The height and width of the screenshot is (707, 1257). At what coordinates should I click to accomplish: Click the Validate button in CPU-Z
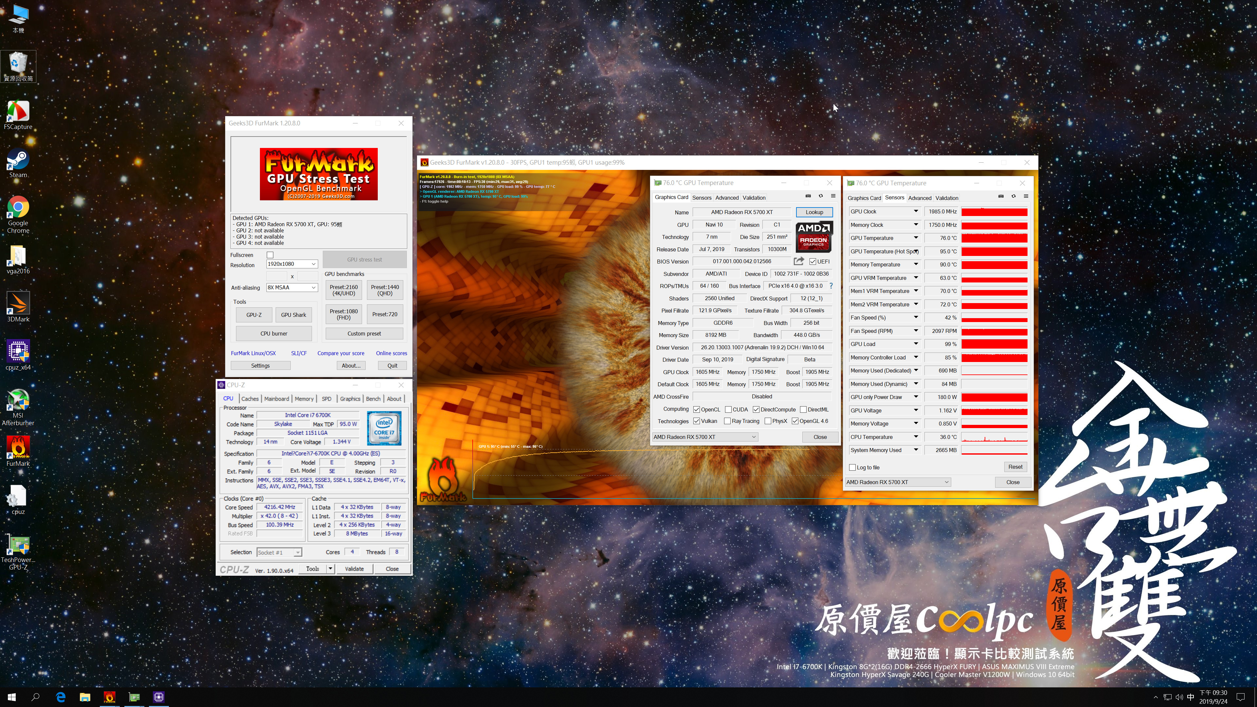[x=354, y=569]
